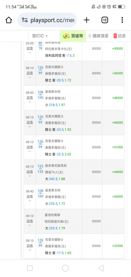Open the 買噱幣 tab

[73, 36]
